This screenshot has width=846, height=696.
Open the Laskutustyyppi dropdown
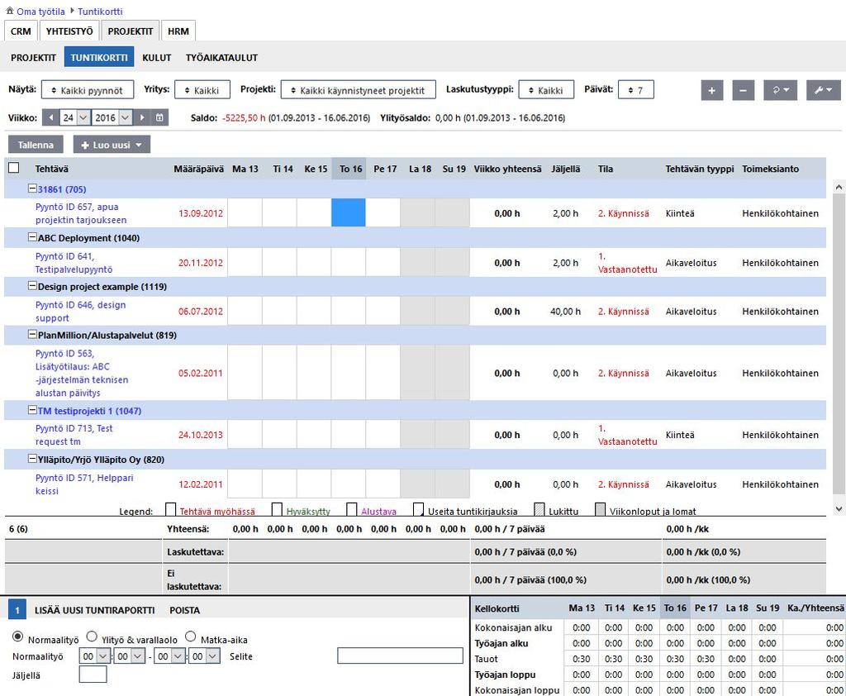click(x=546, y=90)
